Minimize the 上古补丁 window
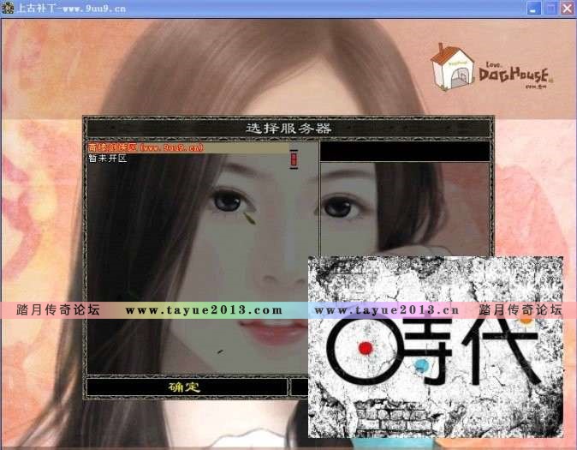The image size is (577, 450). click(x=532, y=8)
